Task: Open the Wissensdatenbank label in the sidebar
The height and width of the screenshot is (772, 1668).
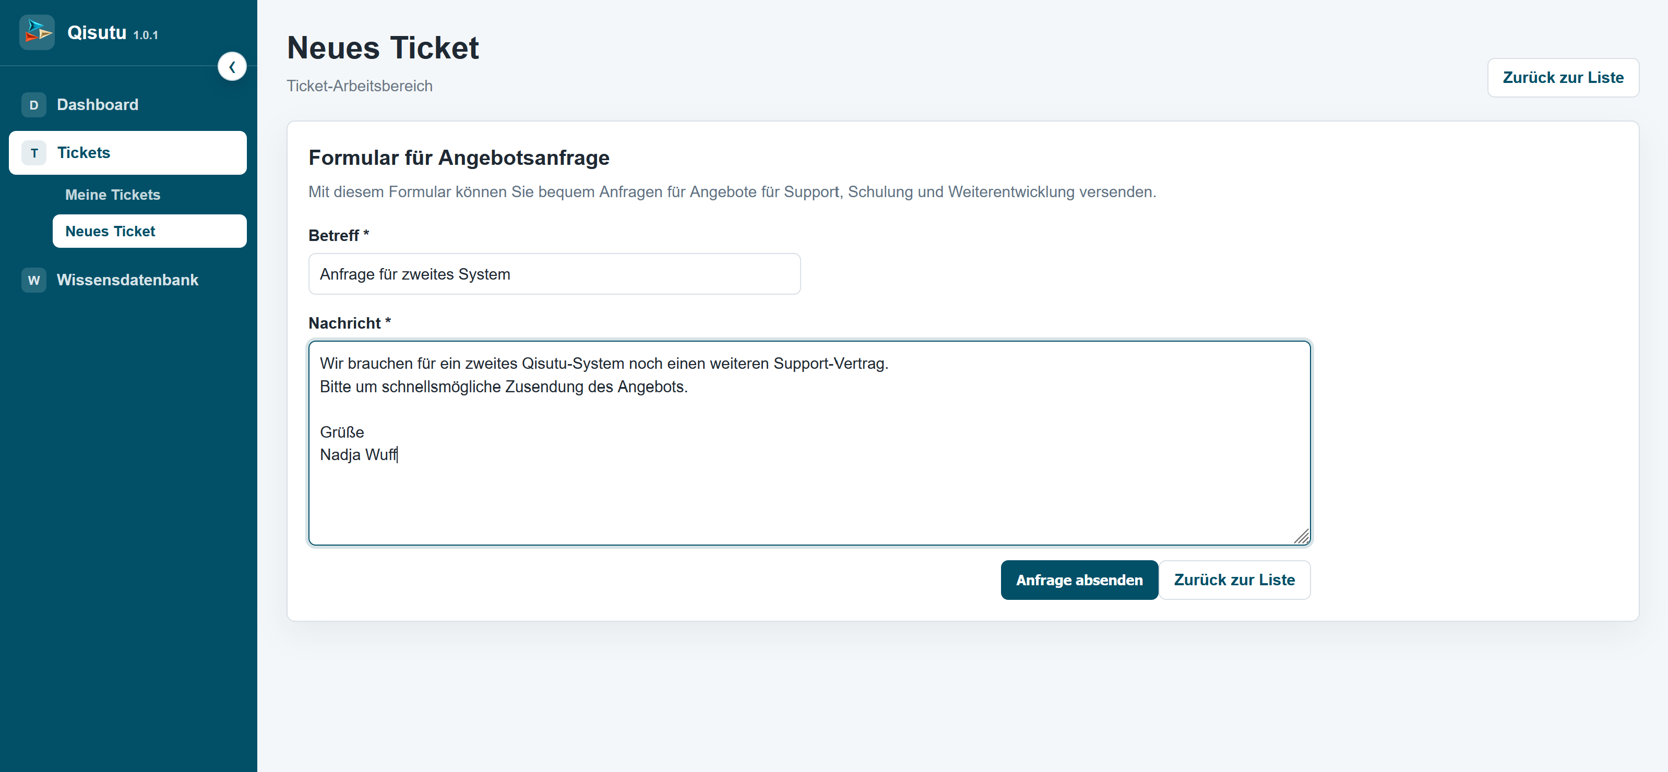Action: 127,280
